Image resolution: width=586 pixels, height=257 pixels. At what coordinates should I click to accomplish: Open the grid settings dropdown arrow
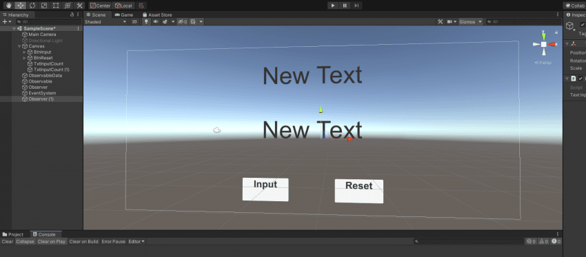[x=201, y=21]
